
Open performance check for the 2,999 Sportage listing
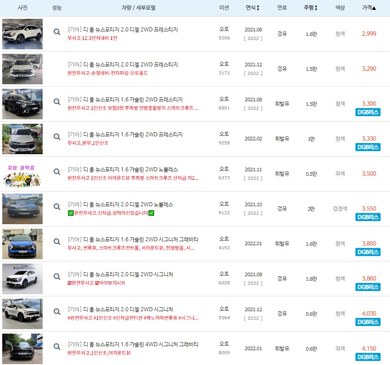click(x=57, y=32)
